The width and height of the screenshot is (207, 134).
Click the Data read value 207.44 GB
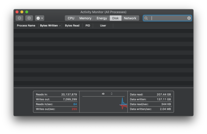[164, 94]
